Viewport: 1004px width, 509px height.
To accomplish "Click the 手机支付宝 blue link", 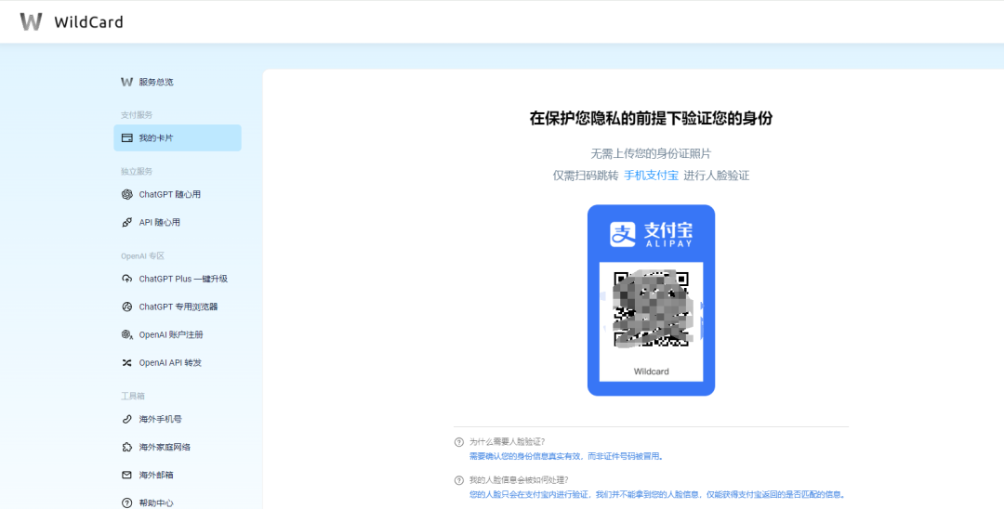I will [x=651, y=176].
